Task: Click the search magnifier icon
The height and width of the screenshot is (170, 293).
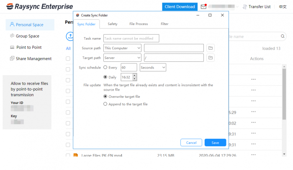Action: pos(283,36)
